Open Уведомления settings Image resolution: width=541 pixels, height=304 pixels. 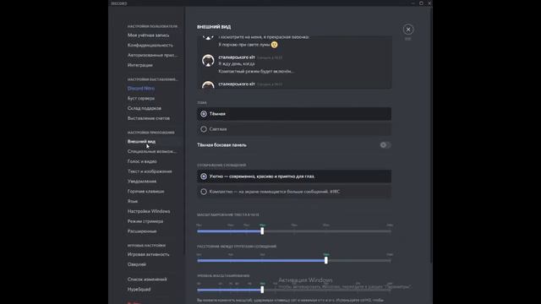click(x=142, y=182)
